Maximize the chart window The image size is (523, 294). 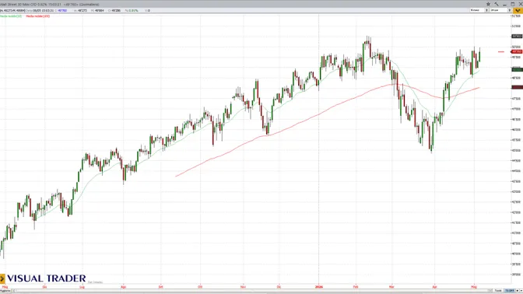tap(513, 4)
